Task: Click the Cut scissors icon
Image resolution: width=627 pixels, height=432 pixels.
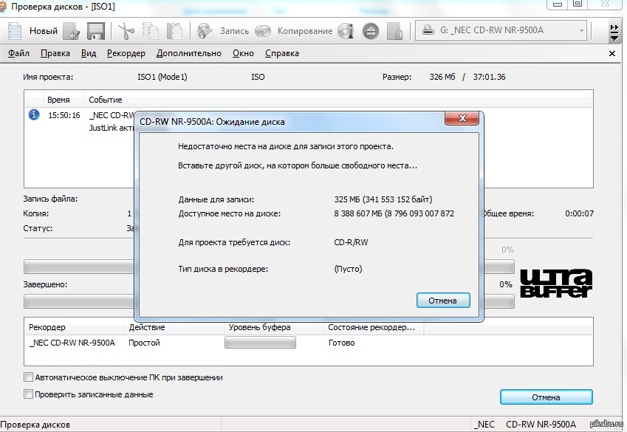Action: tap(126, 31)
